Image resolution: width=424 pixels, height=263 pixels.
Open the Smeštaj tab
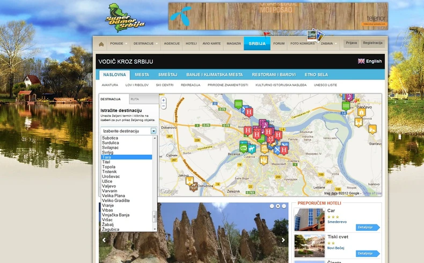click(167, 75)
